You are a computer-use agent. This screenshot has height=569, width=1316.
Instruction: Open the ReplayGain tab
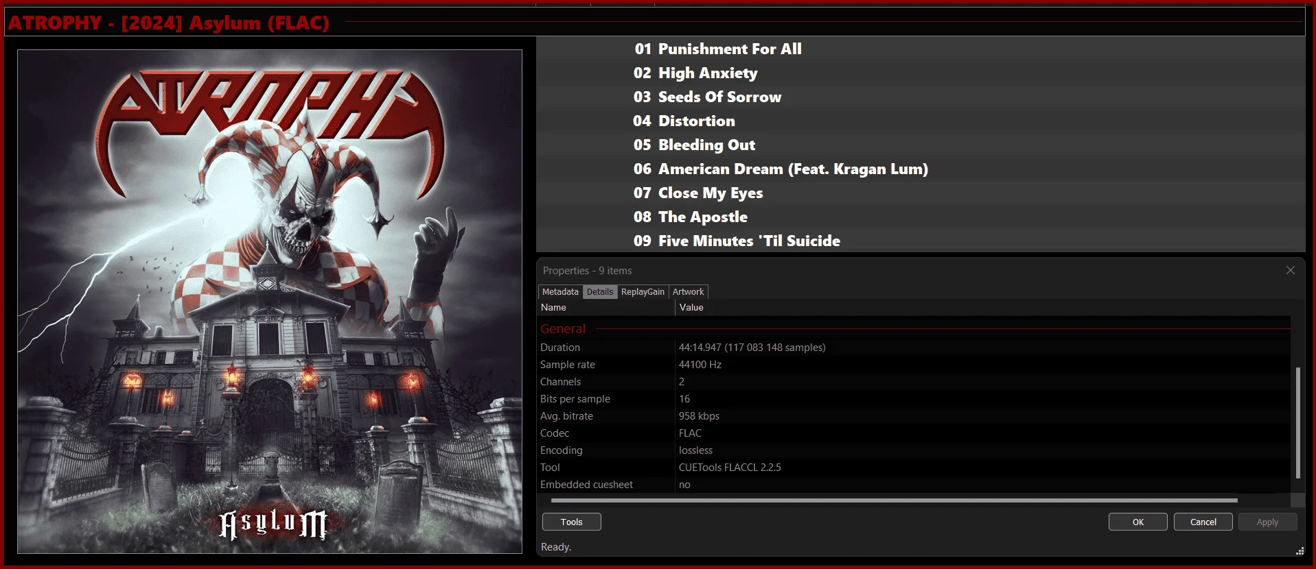tap(643, 292)
